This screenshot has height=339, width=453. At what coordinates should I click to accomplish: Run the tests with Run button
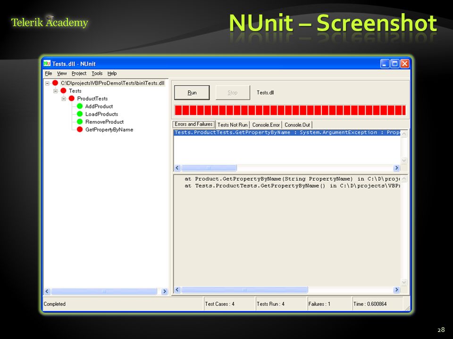point(192,93)
